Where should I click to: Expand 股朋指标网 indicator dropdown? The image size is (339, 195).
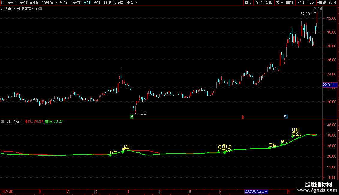click(x=2, y=121)
